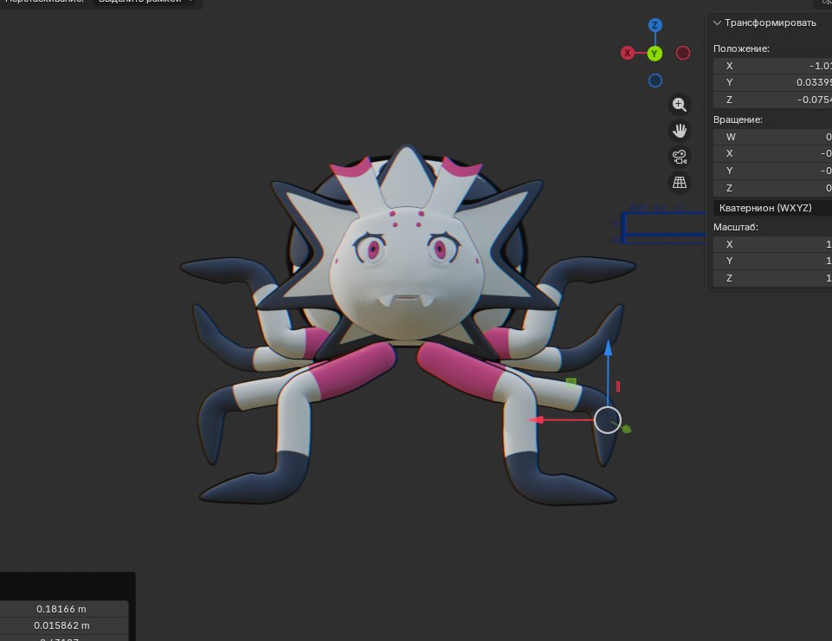Click the white circle center of move gizmo
The width and height of the screenshot is (832, 641).
click(608, 420)
